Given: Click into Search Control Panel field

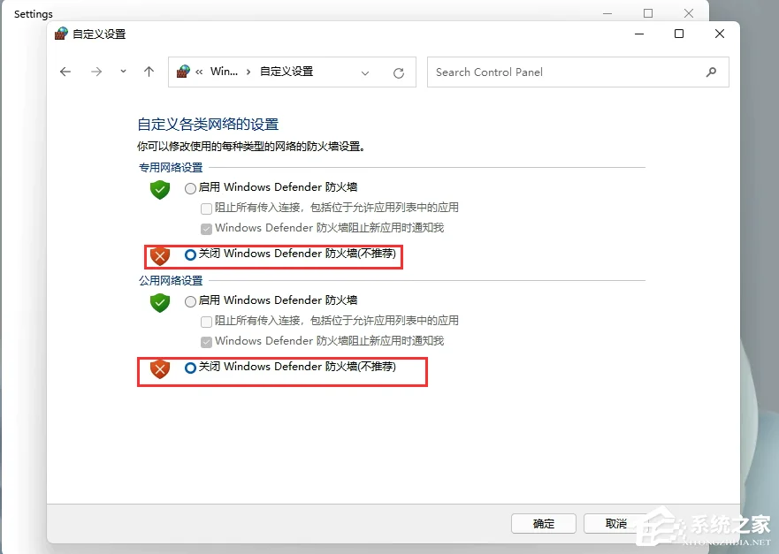Looking at the screenshot, I should coord(577,72).
